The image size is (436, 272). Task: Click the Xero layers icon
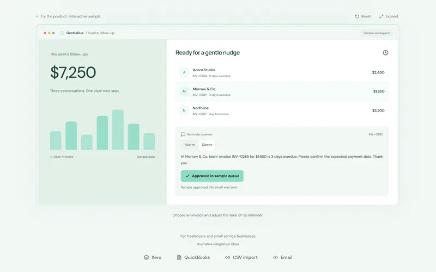146,257
